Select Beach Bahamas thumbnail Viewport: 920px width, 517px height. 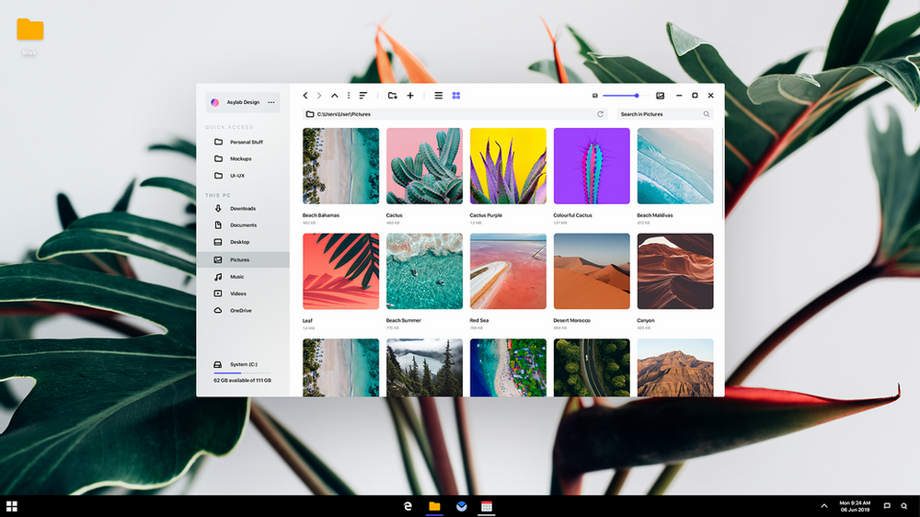341,167
